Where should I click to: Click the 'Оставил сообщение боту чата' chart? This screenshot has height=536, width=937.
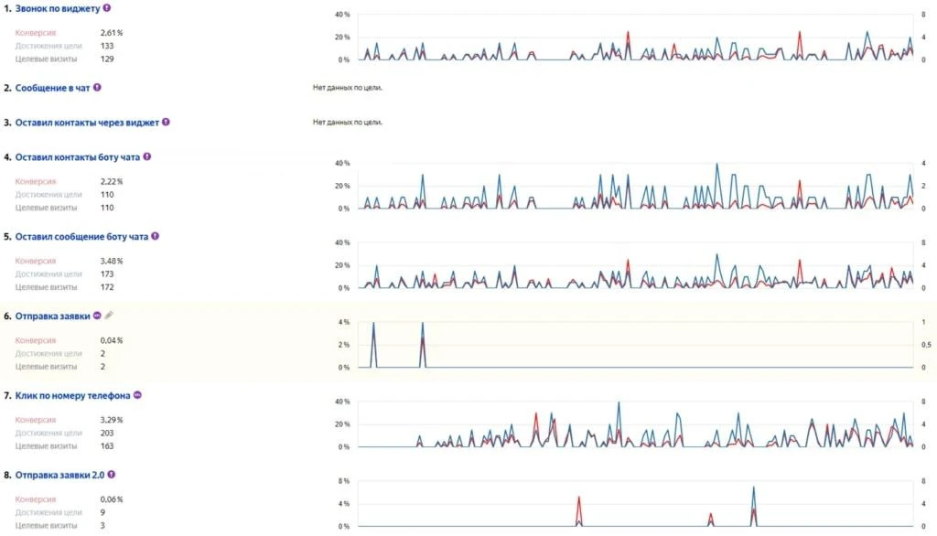[635, 265]
